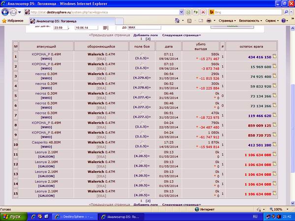Select the Анализатор DS: Логовница tab
This screenshot has height=221, width=295.
[72, 21]
